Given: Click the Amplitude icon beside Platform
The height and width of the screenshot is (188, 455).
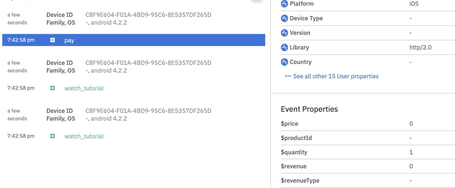Looking at the screenshot, I should (x=284, y=4).
